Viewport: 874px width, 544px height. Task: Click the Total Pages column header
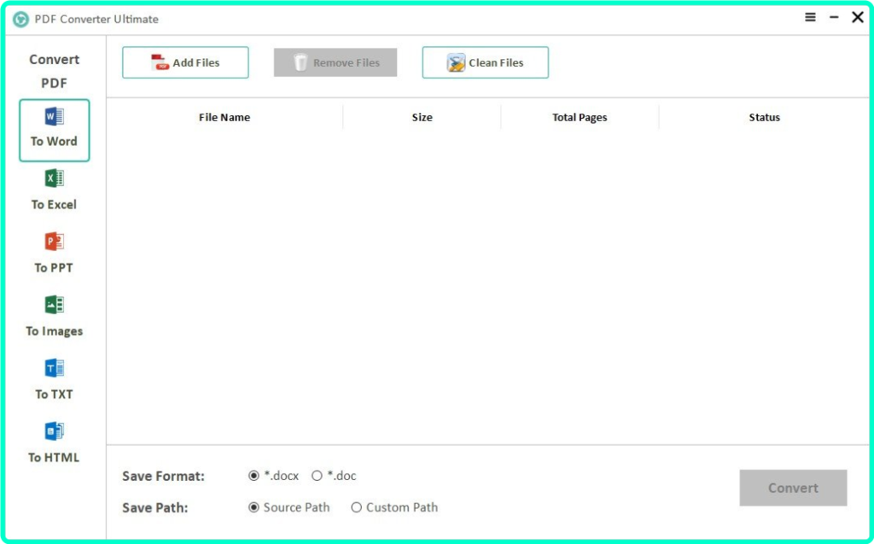tap(580, 117)
